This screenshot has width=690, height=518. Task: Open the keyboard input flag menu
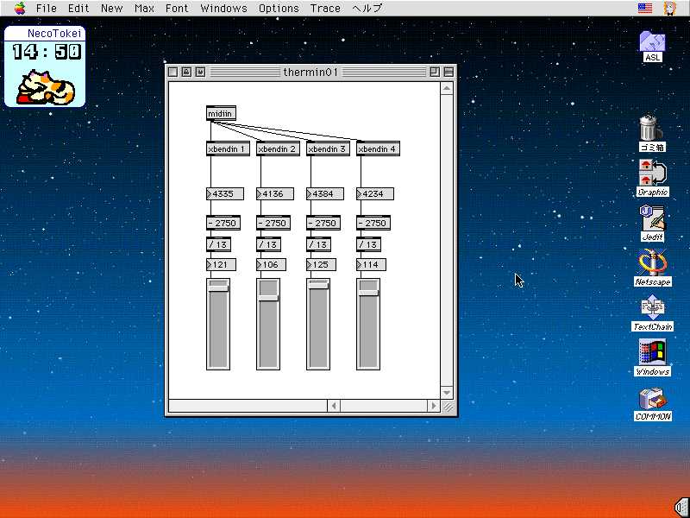[645, 8]
